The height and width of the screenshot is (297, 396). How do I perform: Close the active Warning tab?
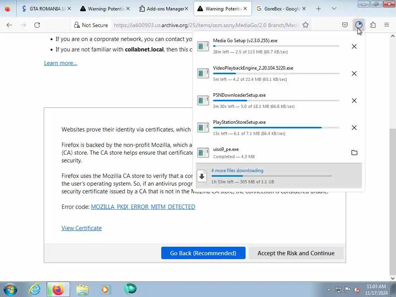(x=245, y=9)
